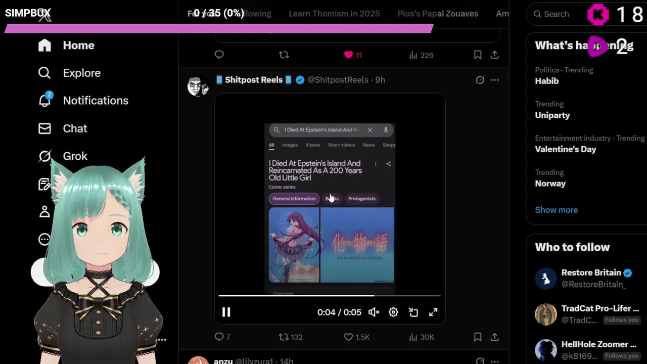647x364 pixels.
Task: Click the Home house icon
Action: pyautogui.click(x=44, y=45)
